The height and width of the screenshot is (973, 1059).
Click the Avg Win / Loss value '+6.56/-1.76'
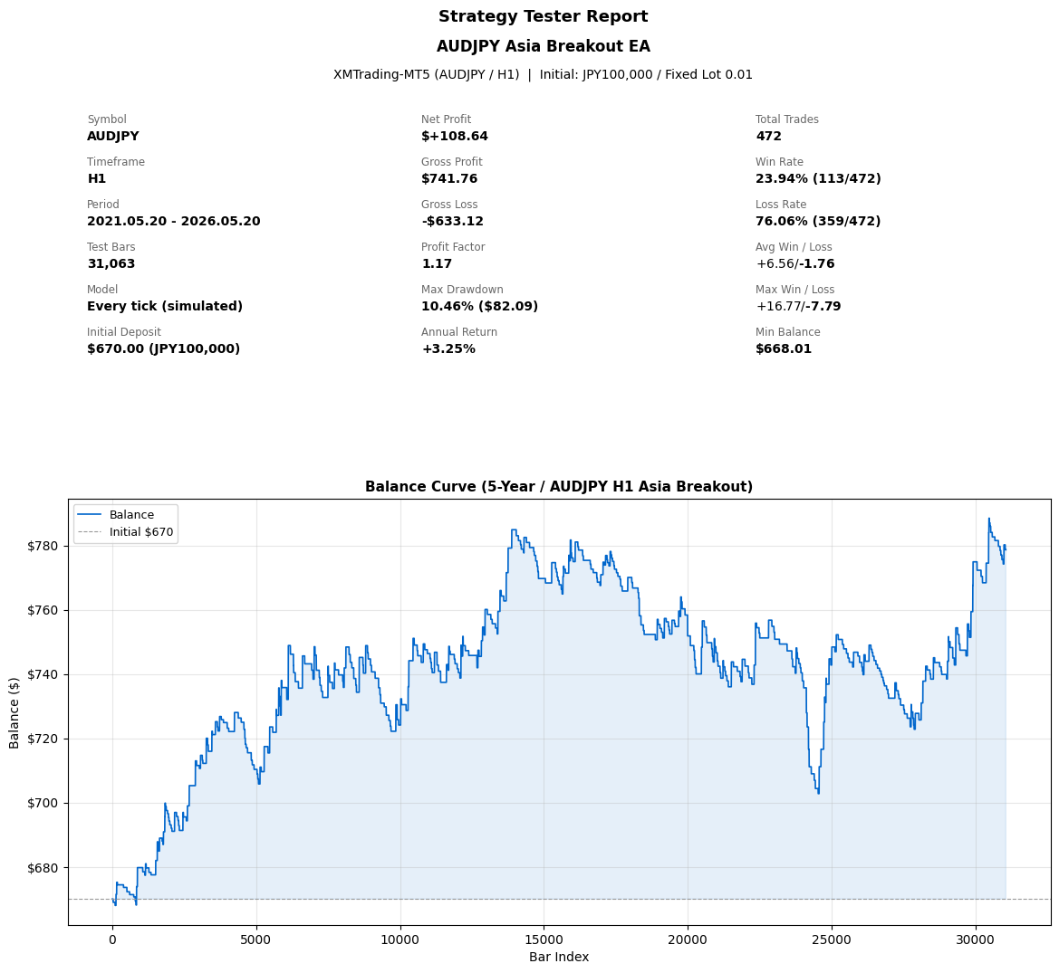pos(795,263)
